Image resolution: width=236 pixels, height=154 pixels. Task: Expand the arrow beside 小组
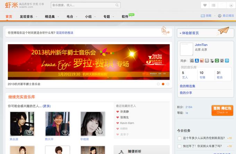coord(95,17)
